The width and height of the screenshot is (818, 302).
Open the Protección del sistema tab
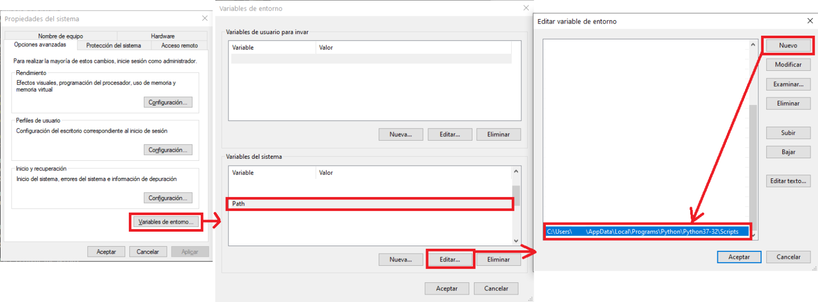tap(113, 46)
